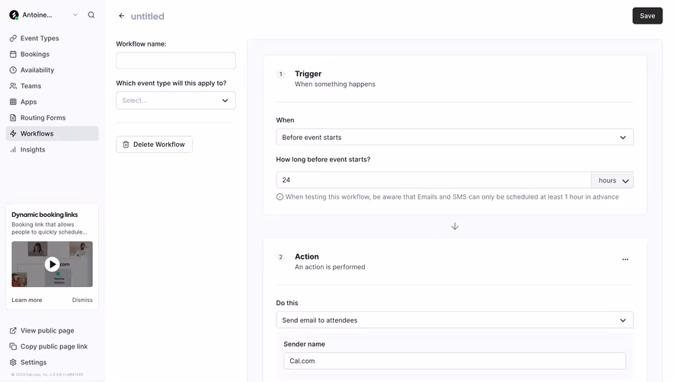Play the Dynamic booking links video
Image resolution: width=674 pixels, height=382 pixels.
(x=52, y=264)
